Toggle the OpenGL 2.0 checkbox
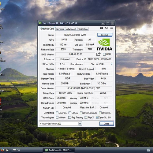The image size is (153, 153). (97, 118)
